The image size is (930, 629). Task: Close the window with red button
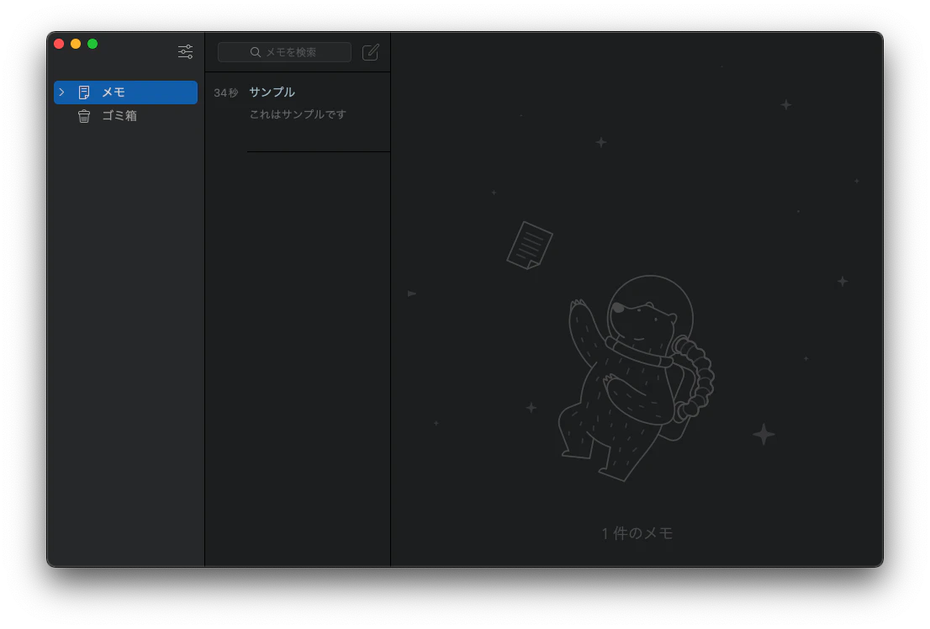[x=59, y=44]
